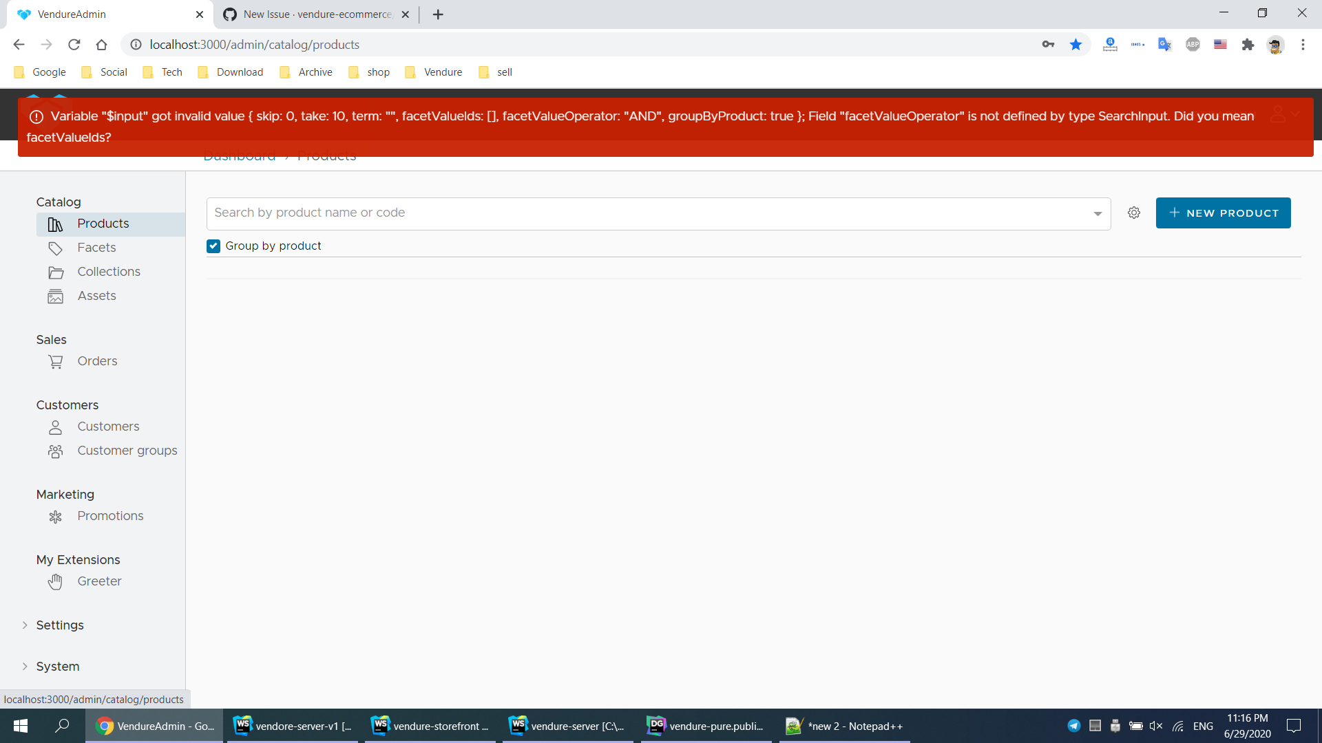Open Promotions under Marketing
1322x743 pixels.
coord(110,516)
